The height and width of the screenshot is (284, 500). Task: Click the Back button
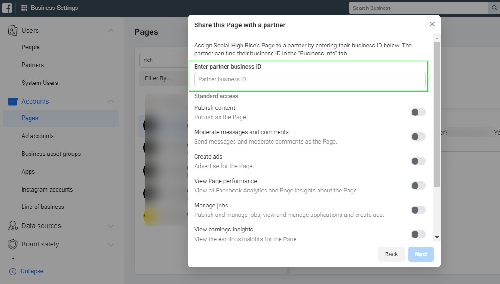[x=391, y=254]
